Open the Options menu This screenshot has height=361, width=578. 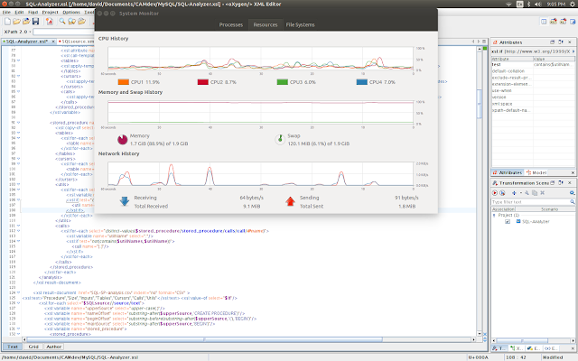[x=71, y=12]
